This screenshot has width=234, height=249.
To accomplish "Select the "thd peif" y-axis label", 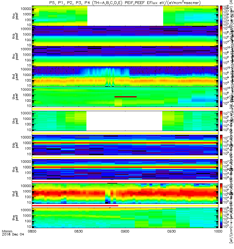I will click(15, 193).
